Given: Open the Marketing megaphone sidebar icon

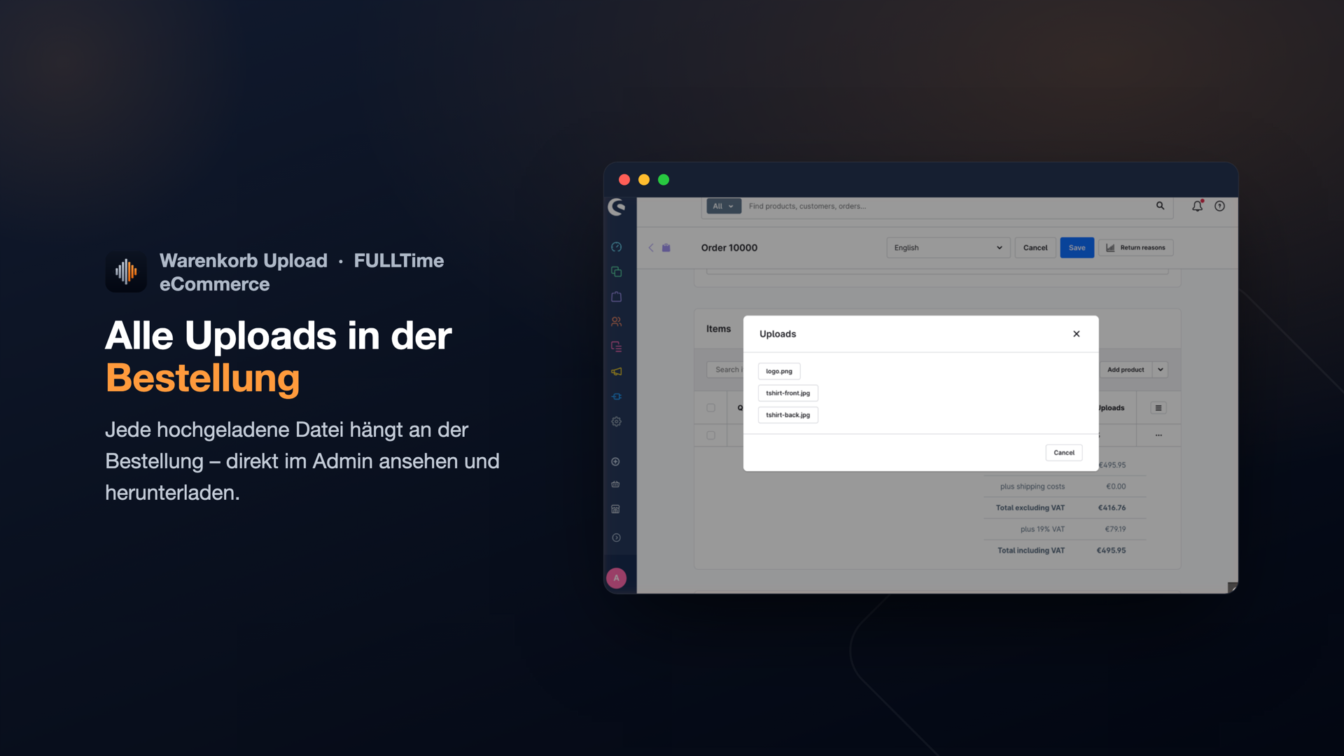Looking at the screenshot, I should click(616, 372).
